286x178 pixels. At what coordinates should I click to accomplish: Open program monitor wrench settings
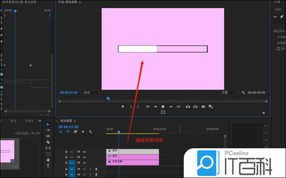click(243, 92)
